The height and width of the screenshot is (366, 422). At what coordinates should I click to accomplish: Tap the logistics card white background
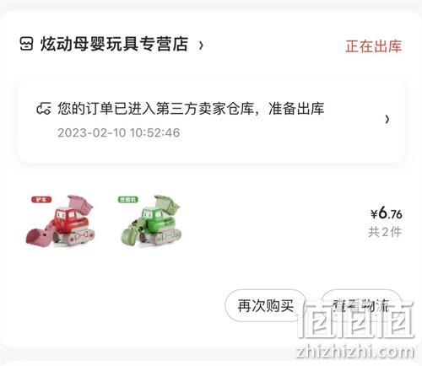click(211, 150)
